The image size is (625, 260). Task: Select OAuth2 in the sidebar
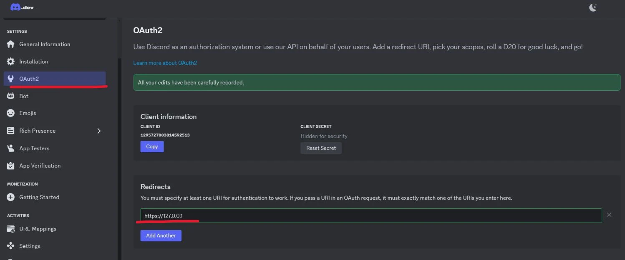[x=55, y=79]
